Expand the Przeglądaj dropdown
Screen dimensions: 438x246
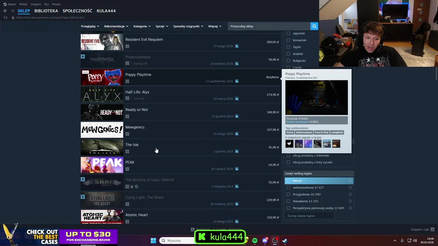tap(90, 26)
